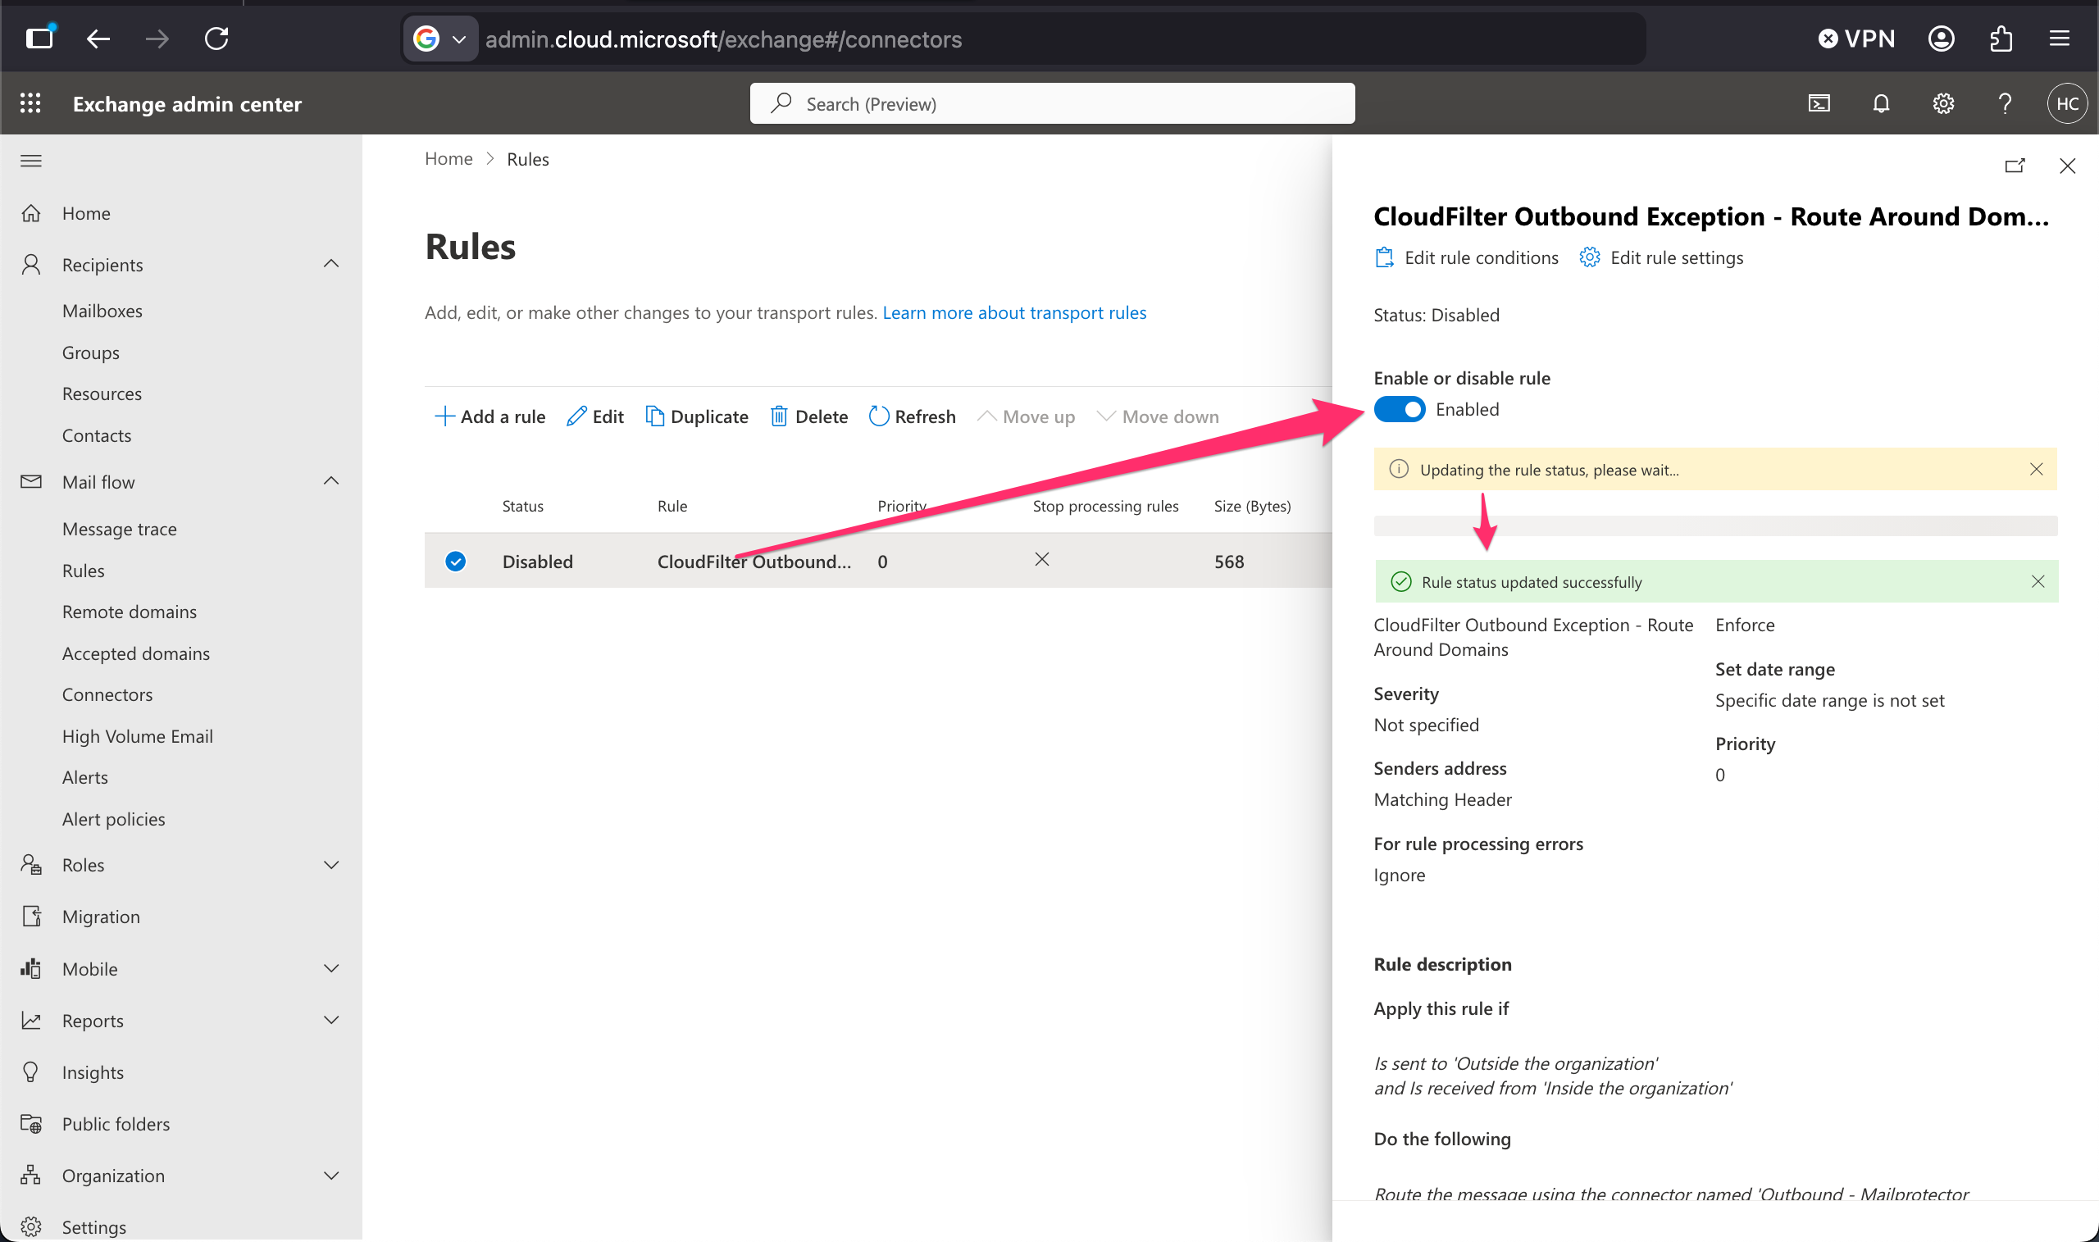This screenshot has height=1242, width=2099.
Task: Sort by the Rule column header
Action: 672,506
